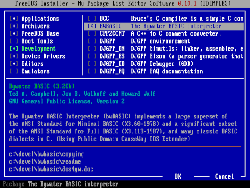Check the DJGPP_BN binutils checkbox
The width and height of the screenshot is (250, 188).
(92, 48)
